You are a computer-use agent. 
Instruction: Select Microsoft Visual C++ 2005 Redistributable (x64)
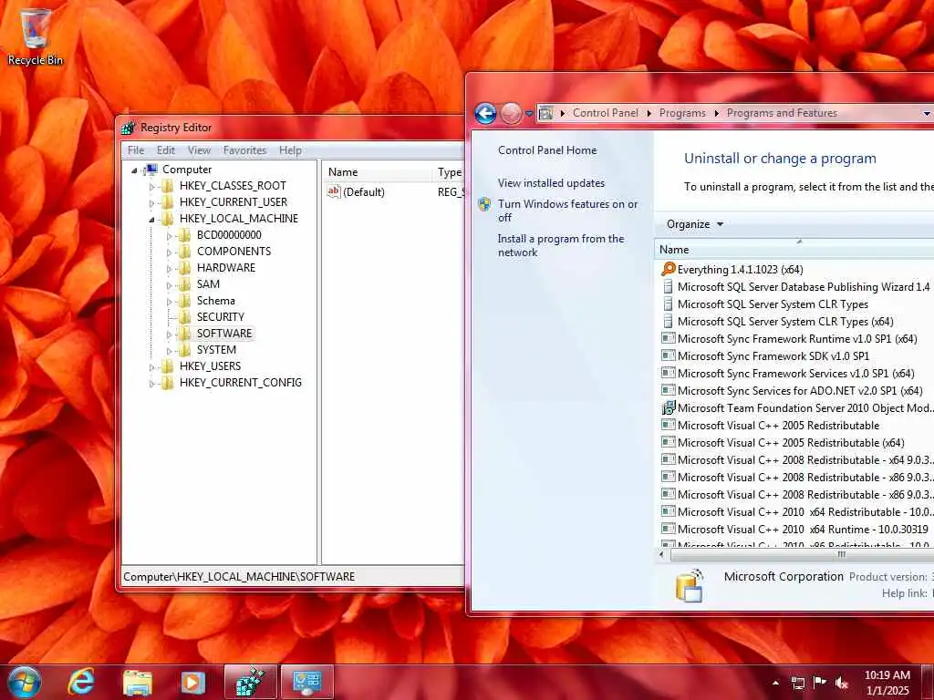coord(791,443)
